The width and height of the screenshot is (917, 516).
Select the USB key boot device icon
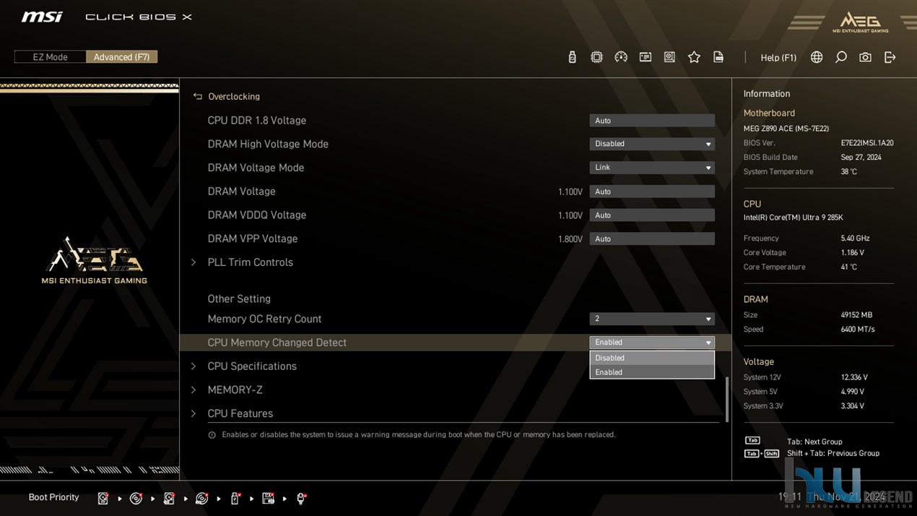(235, 498)
